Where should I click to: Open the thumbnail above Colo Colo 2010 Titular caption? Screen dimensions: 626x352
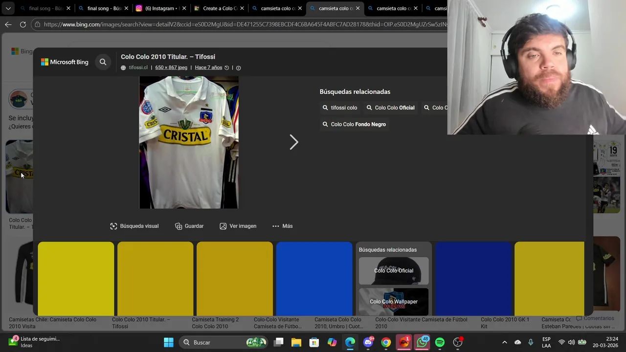click(x=155, y=279)
